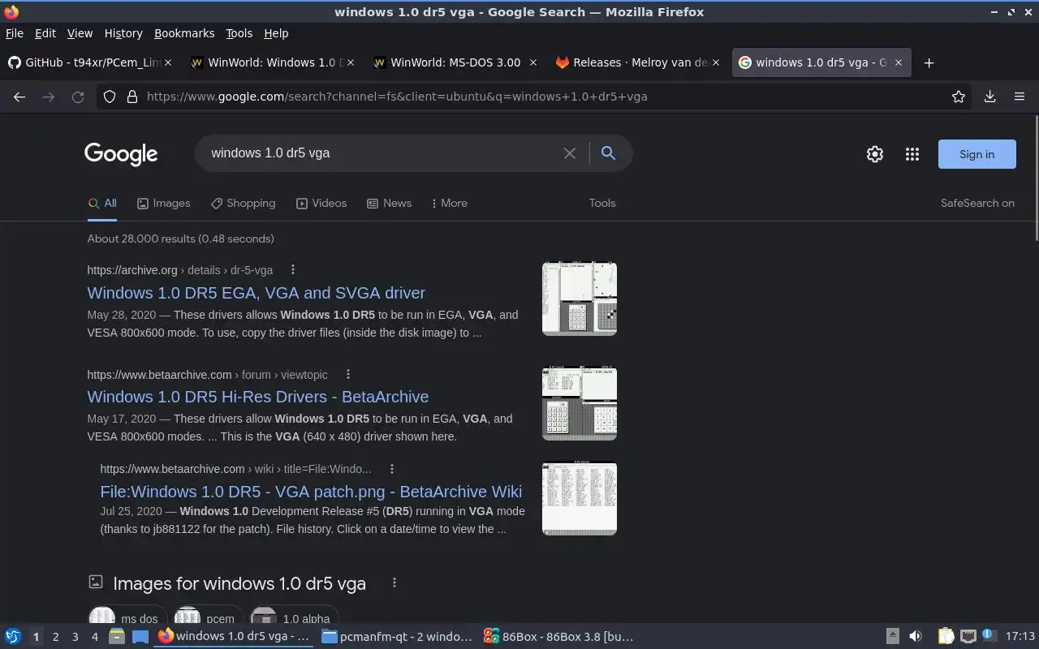Open the application launcher in the taskbar
This screenshot has height=649, width=1039.
click(13, 636)
